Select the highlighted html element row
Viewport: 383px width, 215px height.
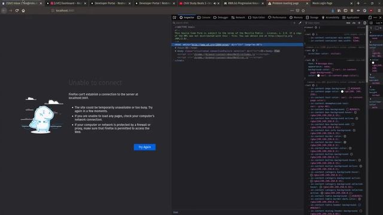pos(238,45)
